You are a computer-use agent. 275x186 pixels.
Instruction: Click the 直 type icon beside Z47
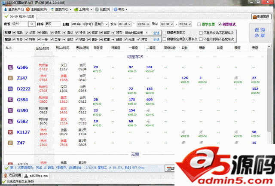(x=10, y=143)
